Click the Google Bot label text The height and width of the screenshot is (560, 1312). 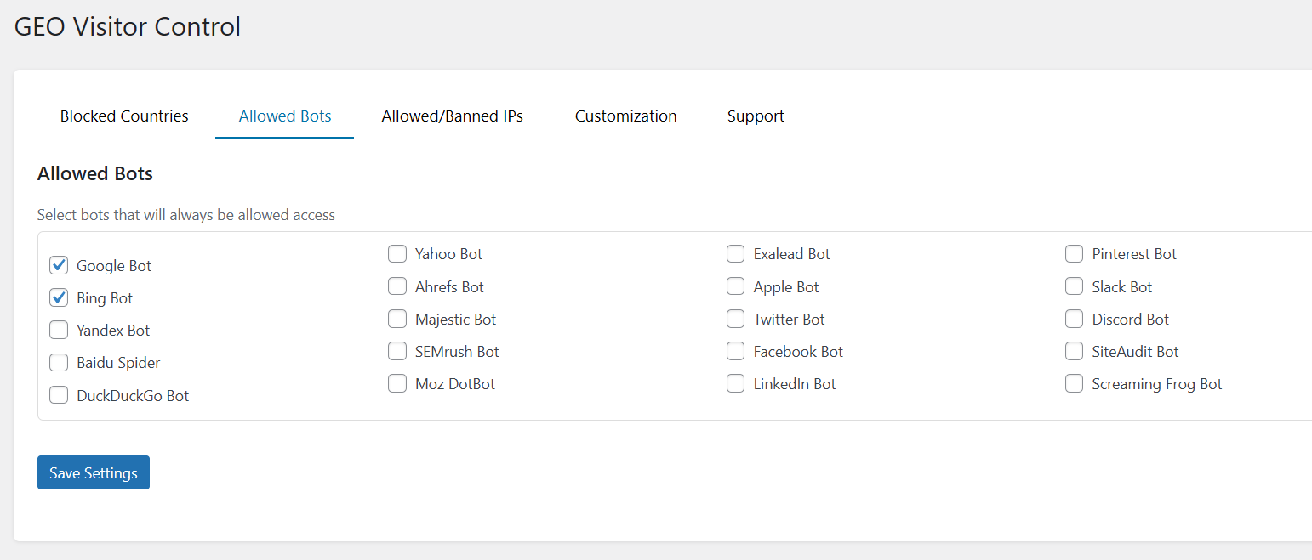point(114,265)
